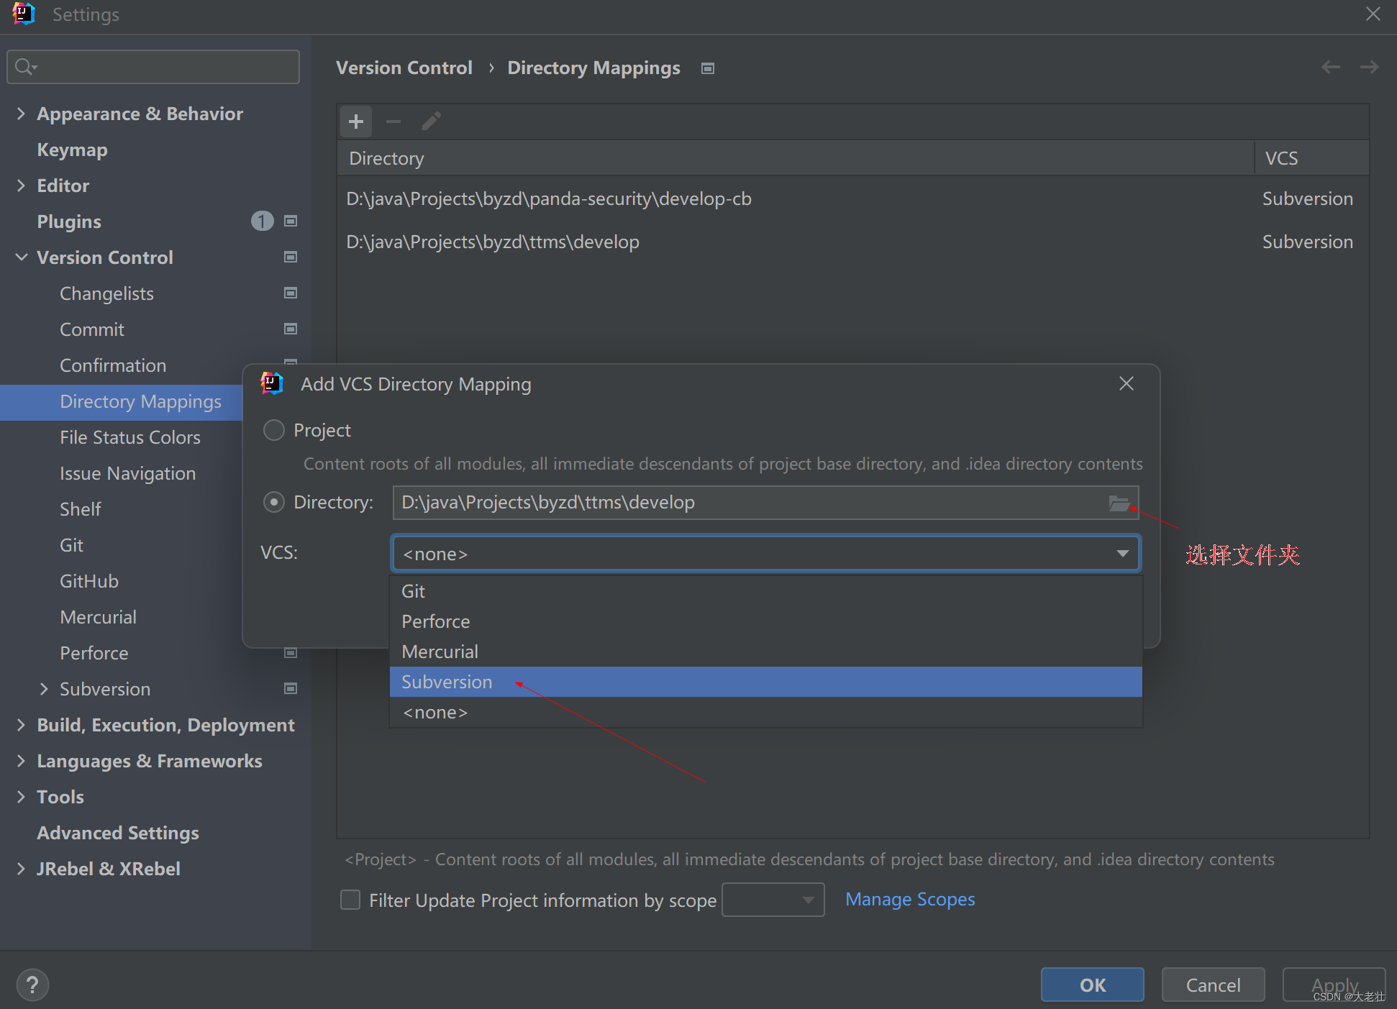The width and height of the screenshot is (1397, 1009).
Task: Click the back navigation arrow icon
Action: tap(1330, 68)
